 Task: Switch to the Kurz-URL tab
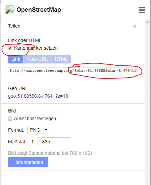37,59
